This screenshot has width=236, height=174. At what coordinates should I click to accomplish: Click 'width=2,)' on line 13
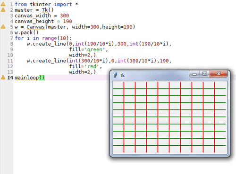click(83, 72)
